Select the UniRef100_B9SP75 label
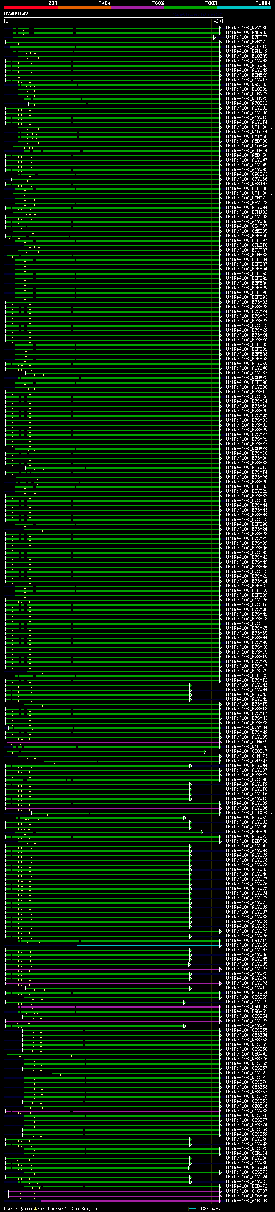Screen dimensions: 275x1212 coord(247,671)
